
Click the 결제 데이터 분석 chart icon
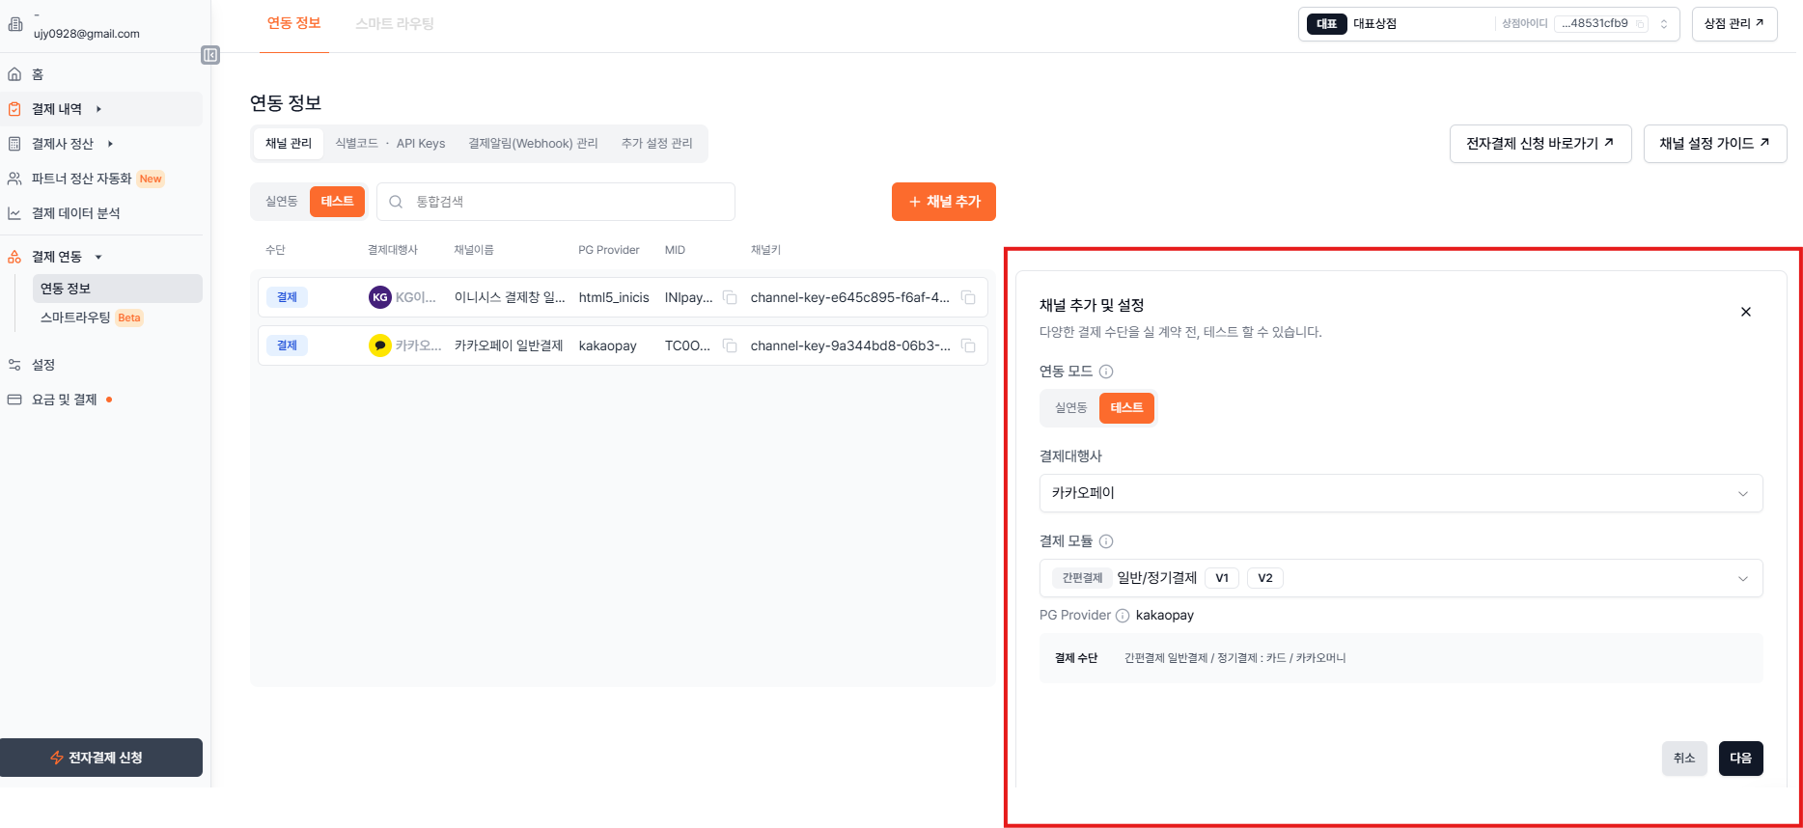tap(14, 213)
